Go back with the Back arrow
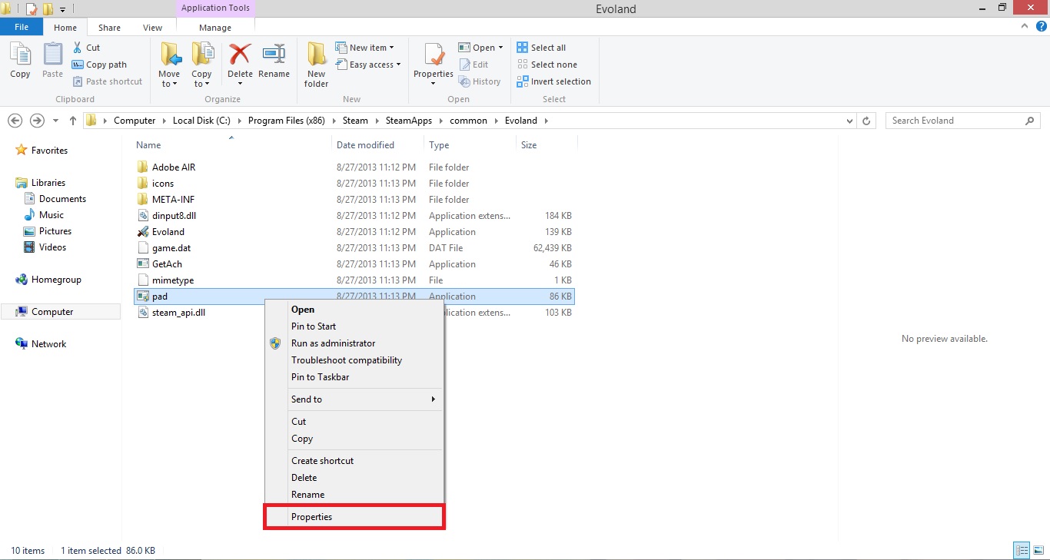Viewport: 1050px width, 560px height. pyautogui.click(x=15, y=121)
